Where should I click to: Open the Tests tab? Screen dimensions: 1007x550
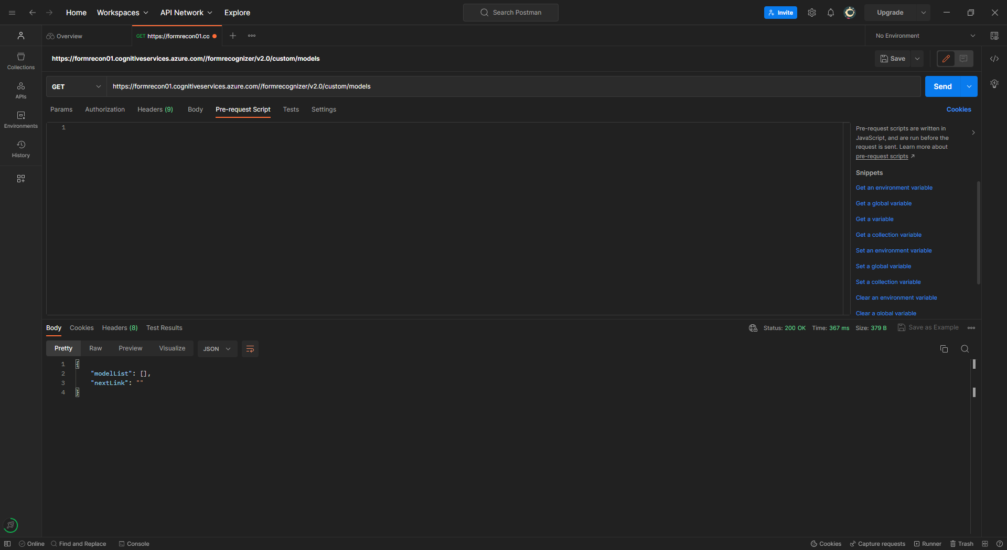pos(291,109)
